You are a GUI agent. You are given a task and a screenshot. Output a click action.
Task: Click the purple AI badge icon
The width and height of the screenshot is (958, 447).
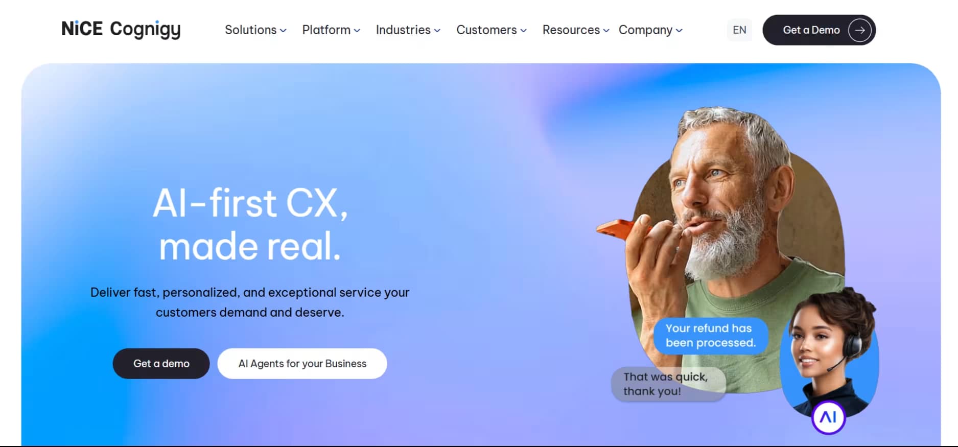(828, 417)
